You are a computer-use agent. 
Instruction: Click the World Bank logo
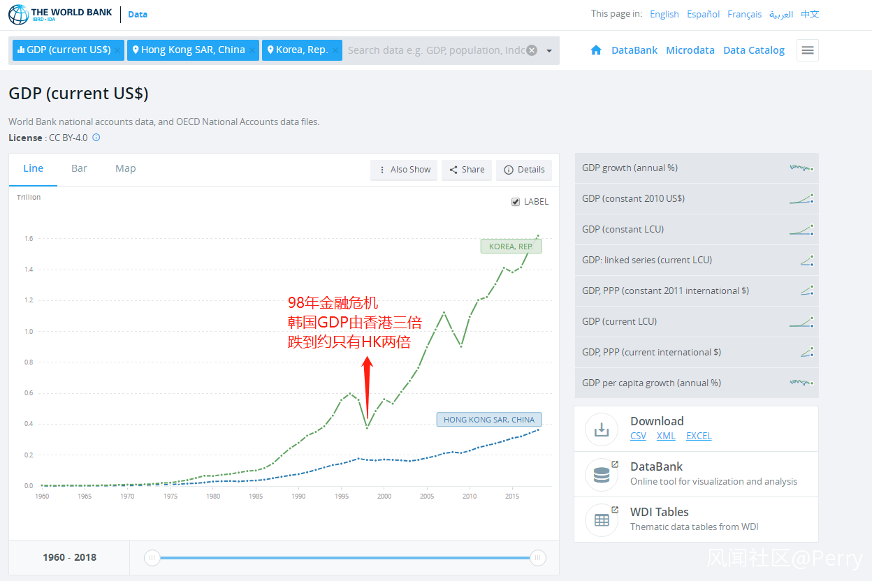pos(60,14)
